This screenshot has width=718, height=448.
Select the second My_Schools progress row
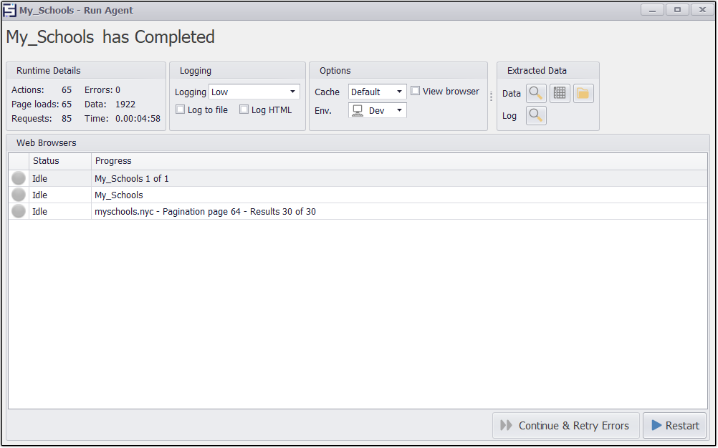coord(119,195)
